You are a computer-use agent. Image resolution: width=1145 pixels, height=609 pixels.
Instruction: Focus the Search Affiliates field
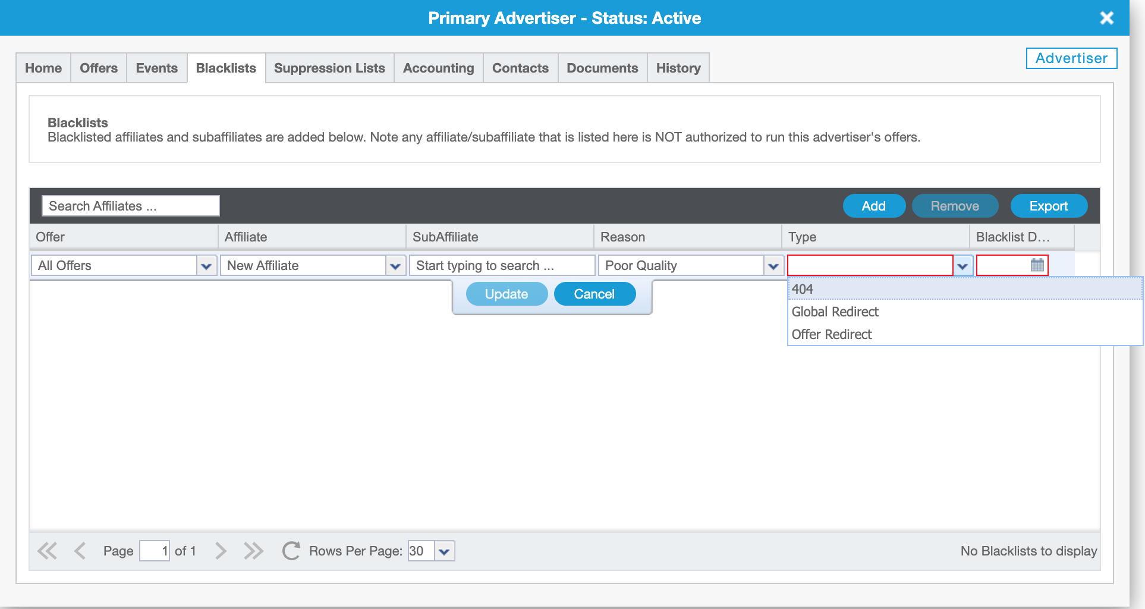point(131,206)
